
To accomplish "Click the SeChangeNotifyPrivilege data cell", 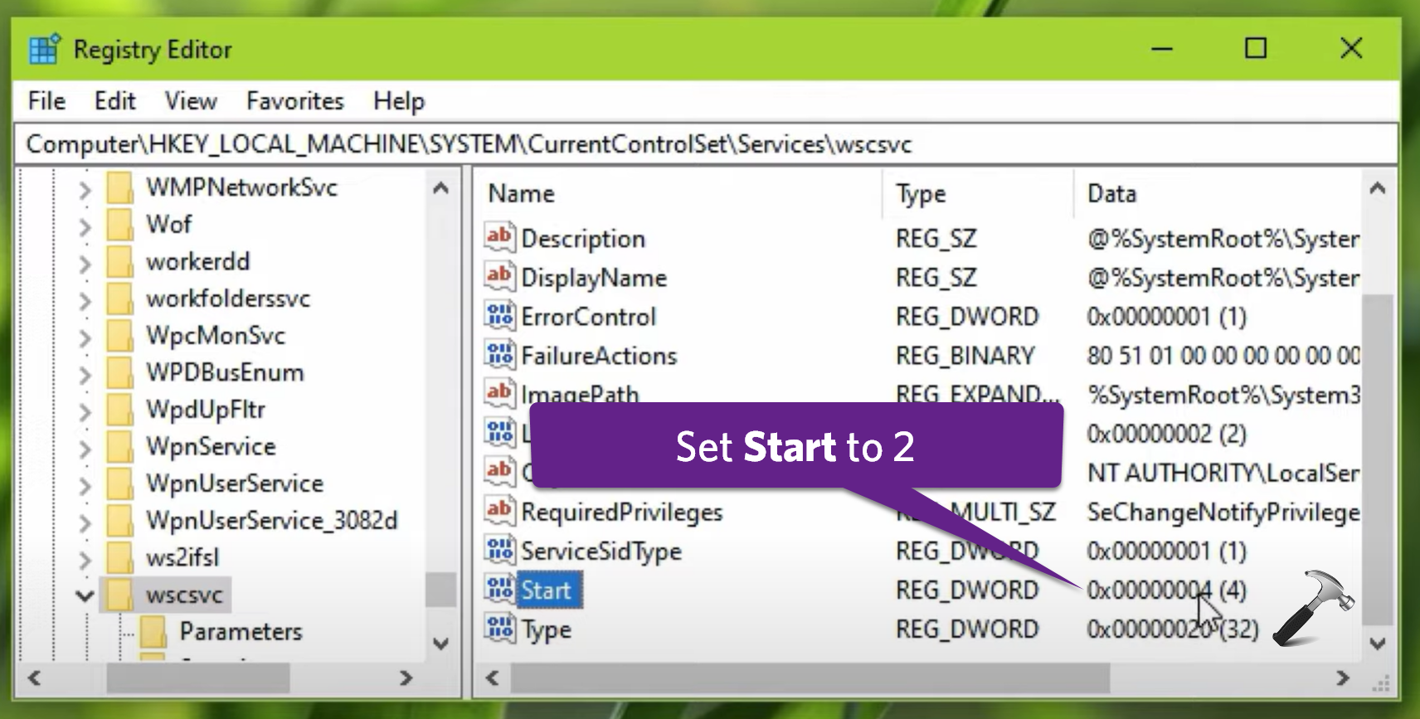I will tap(1223, 512).
